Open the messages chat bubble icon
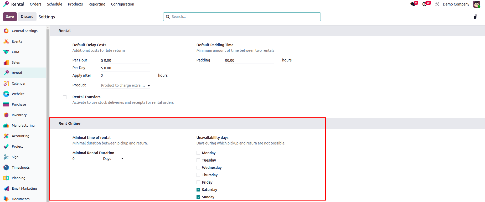This screenshot has width=485, height=202. [413, 4]
